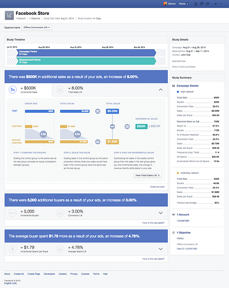229x288 pixels.
Task: Click the Scaled Control group size orange bar
Action: click(x=40, y=141)
